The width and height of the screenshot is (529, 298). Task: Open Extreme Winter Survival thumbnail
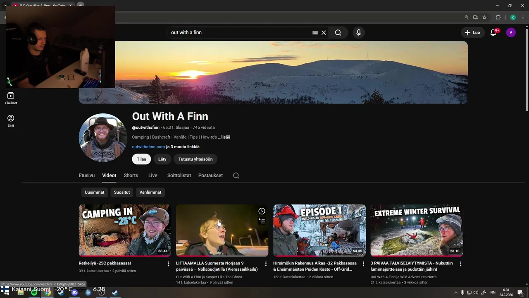point(417,230)
